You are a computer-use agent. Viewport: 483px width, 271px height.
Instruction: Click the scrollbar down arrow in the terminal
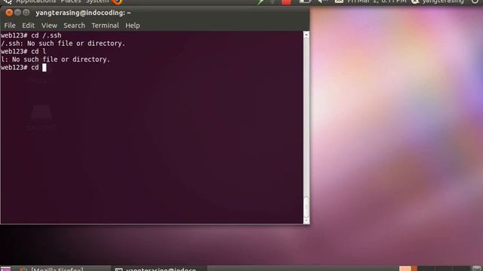point(306,221)
